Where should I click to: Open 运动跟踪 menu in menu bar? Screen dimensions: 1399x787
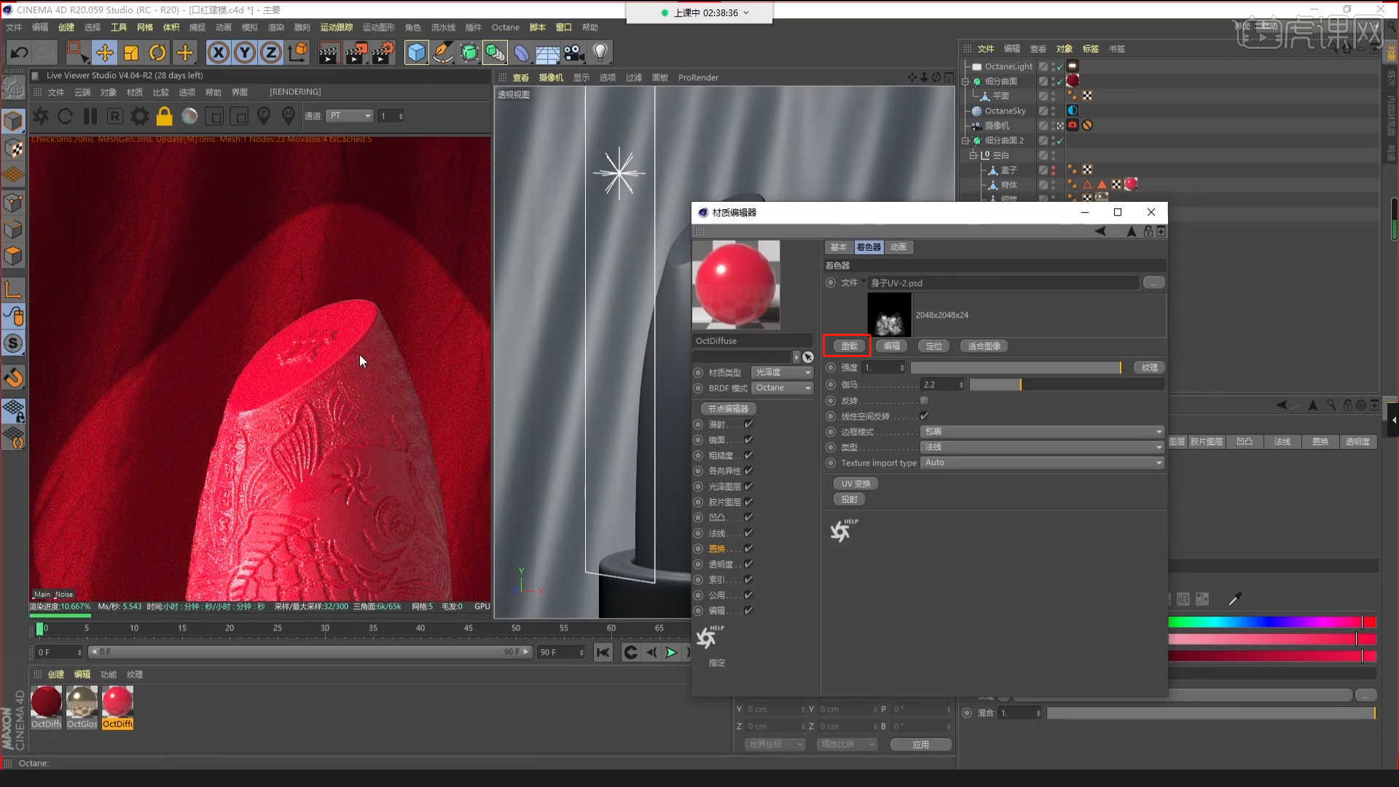[336, 27]
